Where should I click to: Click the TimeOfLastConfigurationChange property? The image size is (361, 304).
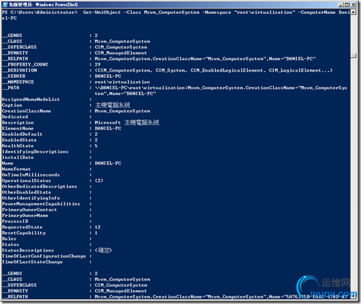[44, 256]
